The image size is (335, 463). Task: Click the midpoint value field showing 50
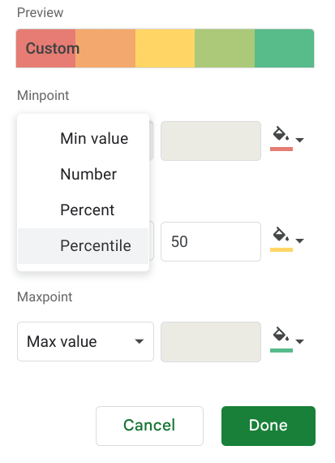pyautogui.click(x=211, y=241)
